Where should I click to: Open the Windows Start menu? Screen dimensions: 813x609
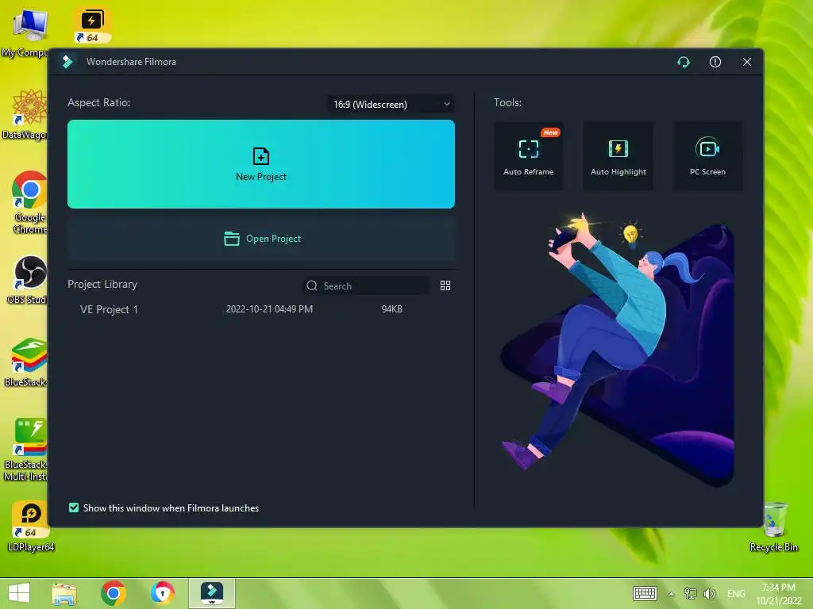pos(19,593)
